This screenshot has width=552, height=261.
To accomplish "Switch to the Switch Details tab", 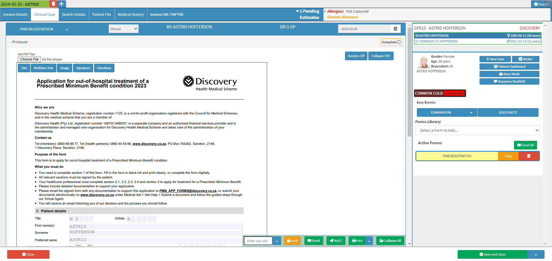I will coord(74,15).
